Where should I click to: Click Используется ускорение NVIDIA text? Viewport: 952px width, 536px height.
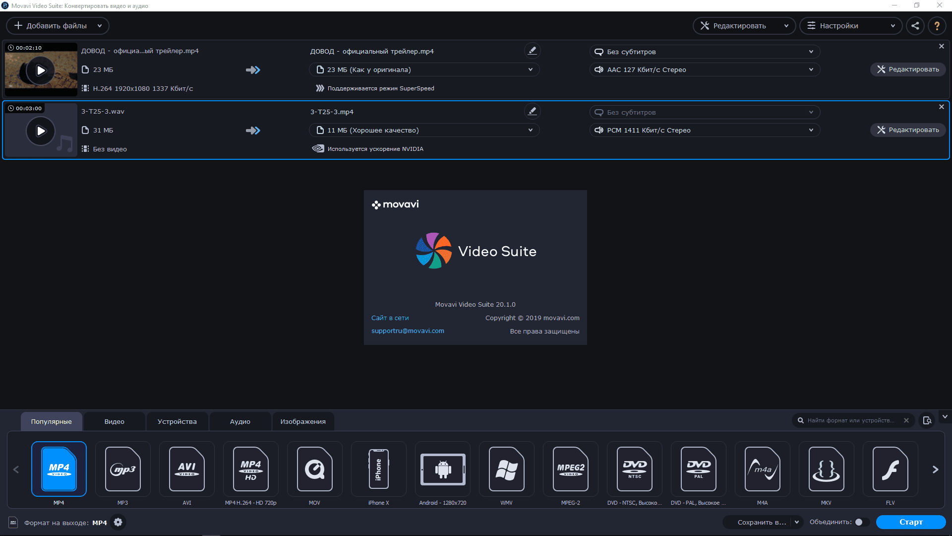375,149
